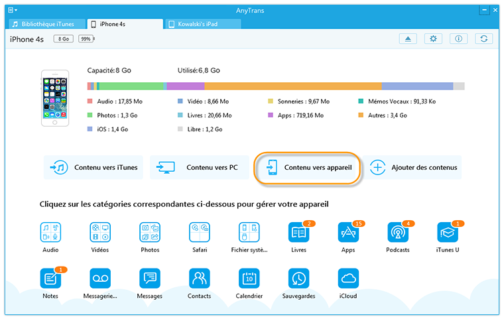Click Contenu vers iTunes button
Image resolution: width=504 pixels, height=319 pixels.
[x=94, y=168]
